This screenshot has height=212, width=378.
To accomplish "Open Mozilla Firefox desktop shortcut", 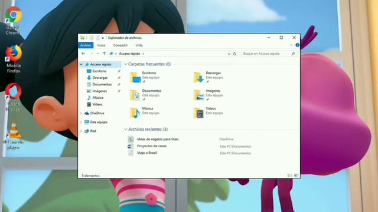I will 14,59.
